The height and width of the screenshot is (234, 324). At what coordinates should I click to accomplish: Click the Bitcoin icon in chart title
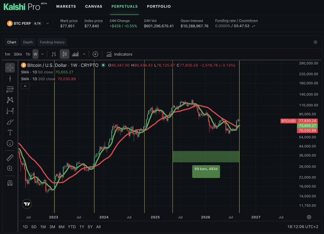pyautogui.click(x=23, y=65)
